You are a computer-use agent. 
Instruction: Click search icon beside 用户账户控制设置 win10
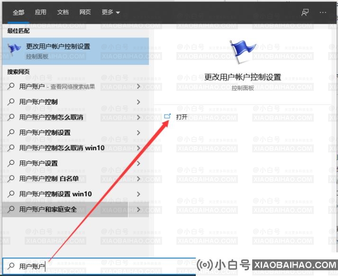pyautogui.click(x=11, y=194)
